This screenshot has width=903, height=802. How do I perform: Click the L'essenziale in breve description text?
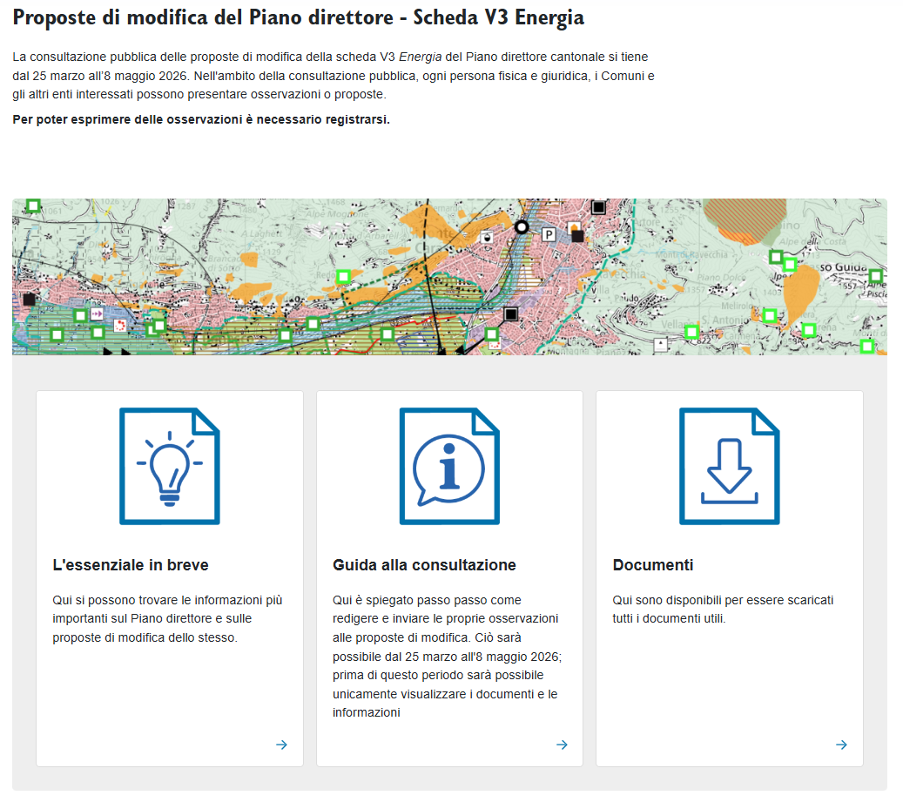point(167,619)
